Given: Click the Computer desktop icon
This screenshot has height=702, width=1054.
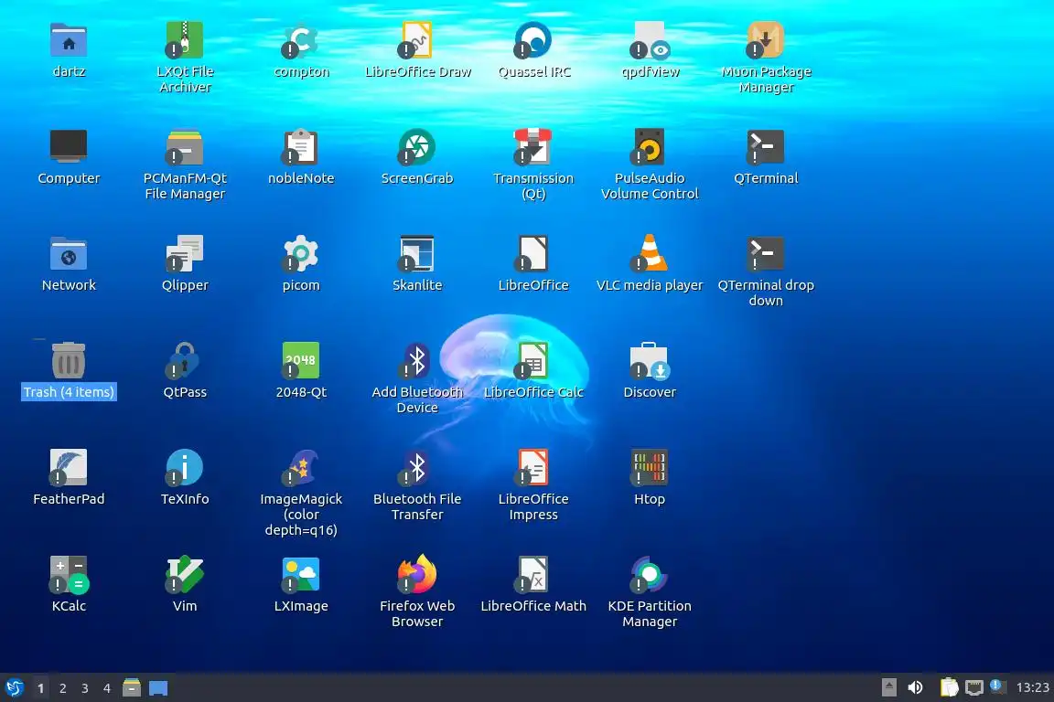Looking at the screenshot, I should 69,147.
